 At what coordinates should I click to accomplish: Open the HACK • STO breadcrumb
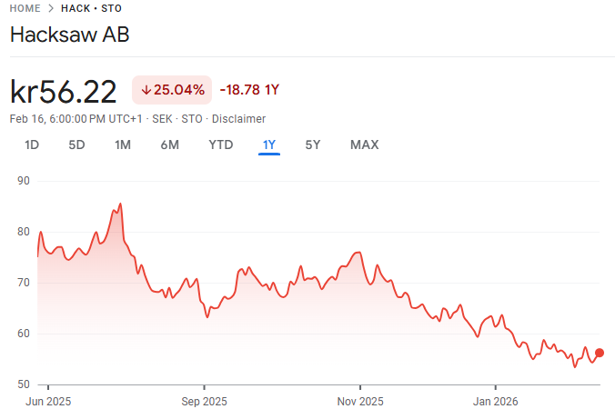[91, 8]
